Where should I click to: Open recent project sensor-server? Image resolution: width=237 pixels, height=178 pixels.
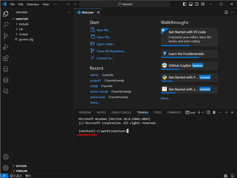coord(99,92)
